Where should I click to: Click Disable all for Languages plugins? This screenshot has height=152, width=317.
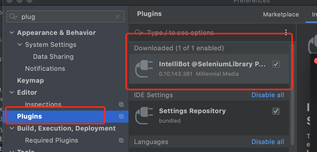[267, 142]
